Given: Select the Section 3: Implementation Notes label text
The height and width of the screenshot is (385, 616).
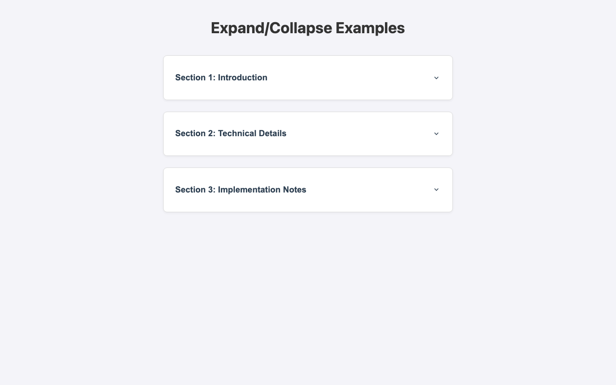Looking at the screenshot, I should [x=240, y=190].
